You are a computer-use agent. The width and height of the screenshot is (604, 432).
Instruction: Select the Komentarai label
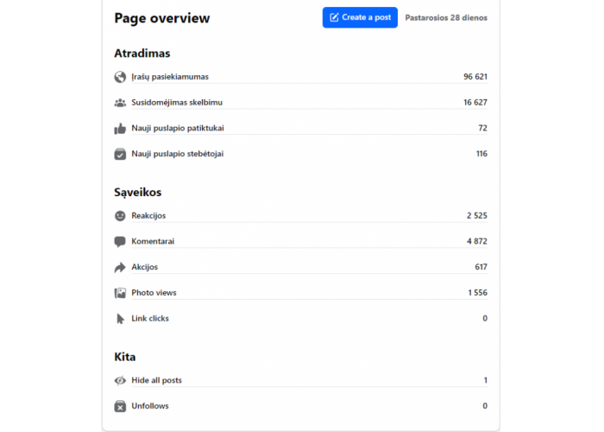pyautogui.click(x=153, y=241)
